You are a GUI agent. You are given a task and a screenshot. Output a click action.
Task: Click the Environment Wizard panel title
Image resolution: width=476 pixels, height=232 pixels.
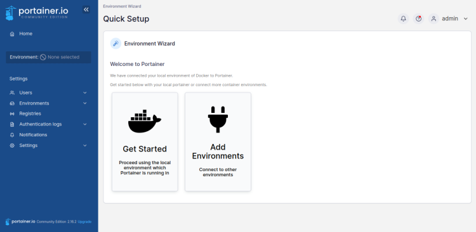tap(150, 44)
